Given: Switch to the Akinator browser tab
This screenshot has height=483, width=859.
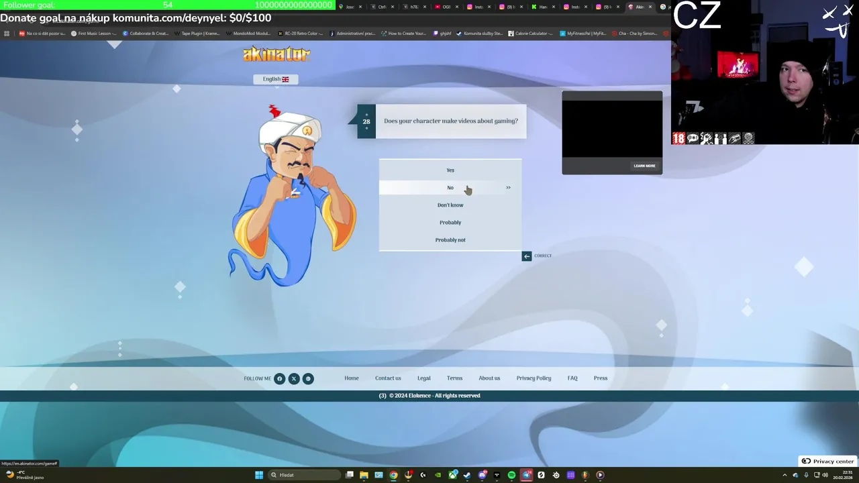Looking at the screenshot, I should tap(641, 7).
